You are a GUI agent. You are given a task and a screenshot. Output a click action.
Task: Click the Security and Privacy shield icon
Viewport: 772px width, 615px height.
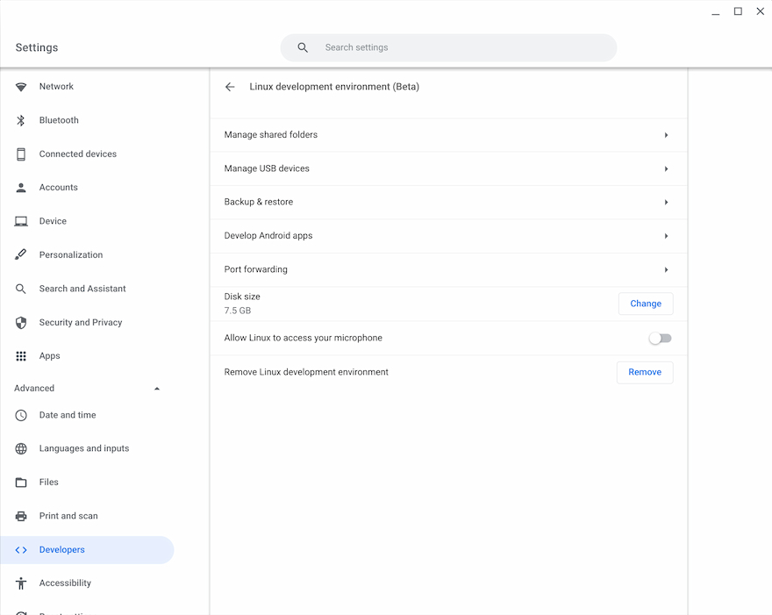point(21,323)
